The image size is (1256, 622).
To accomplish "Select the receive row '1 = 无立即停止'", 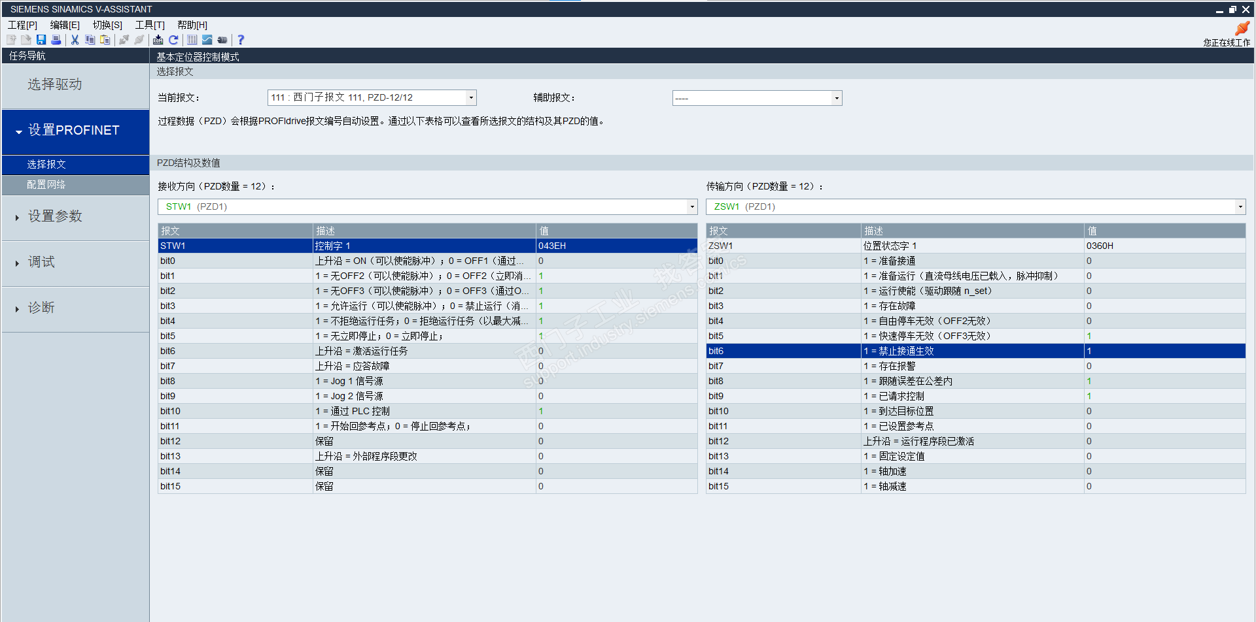I will 428,336.
